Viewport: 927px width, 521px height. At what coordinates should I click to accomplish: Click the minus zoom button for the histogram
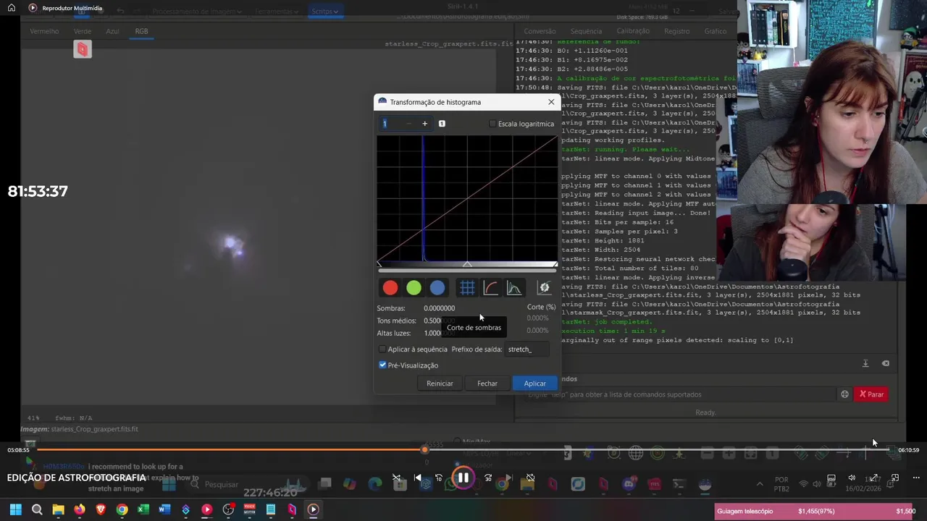408,124
